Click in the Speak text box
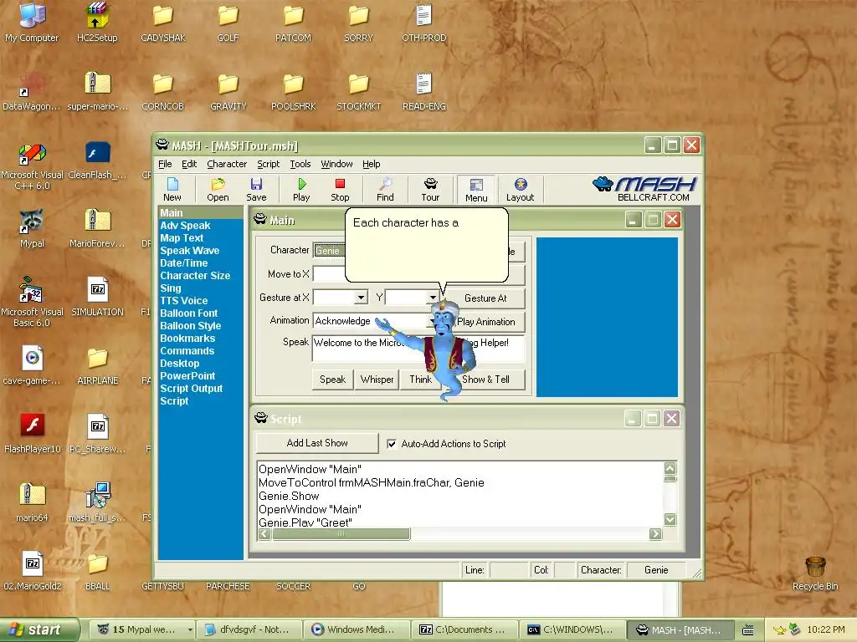This screenshot has height=642, width=857. pyautogui.click(x=418, y=349)
